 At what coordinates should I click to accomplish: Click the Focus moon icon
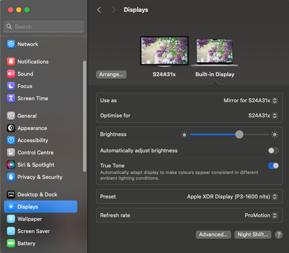coord(11,86)
